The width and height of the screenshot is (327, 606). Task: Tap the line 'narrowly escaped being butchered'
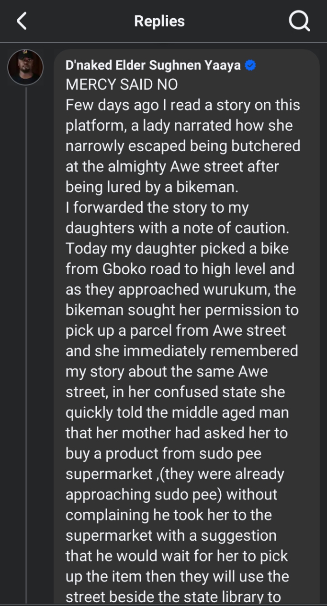click(x=182, y=146)
